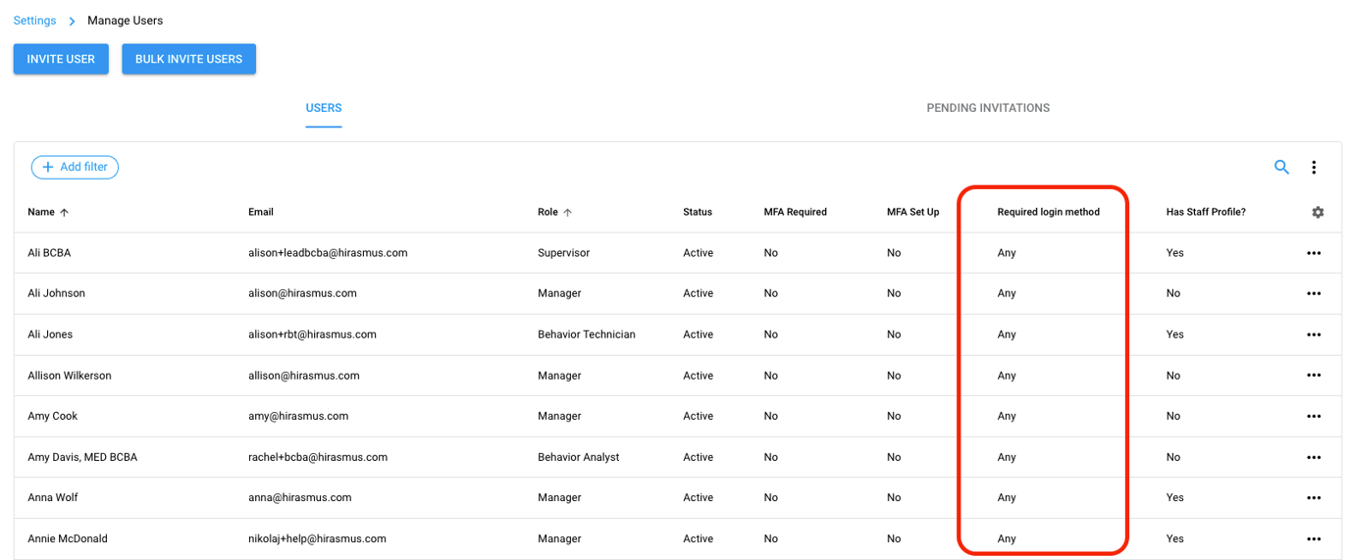Open row actions for Ali Johnson

(1314, 293)
